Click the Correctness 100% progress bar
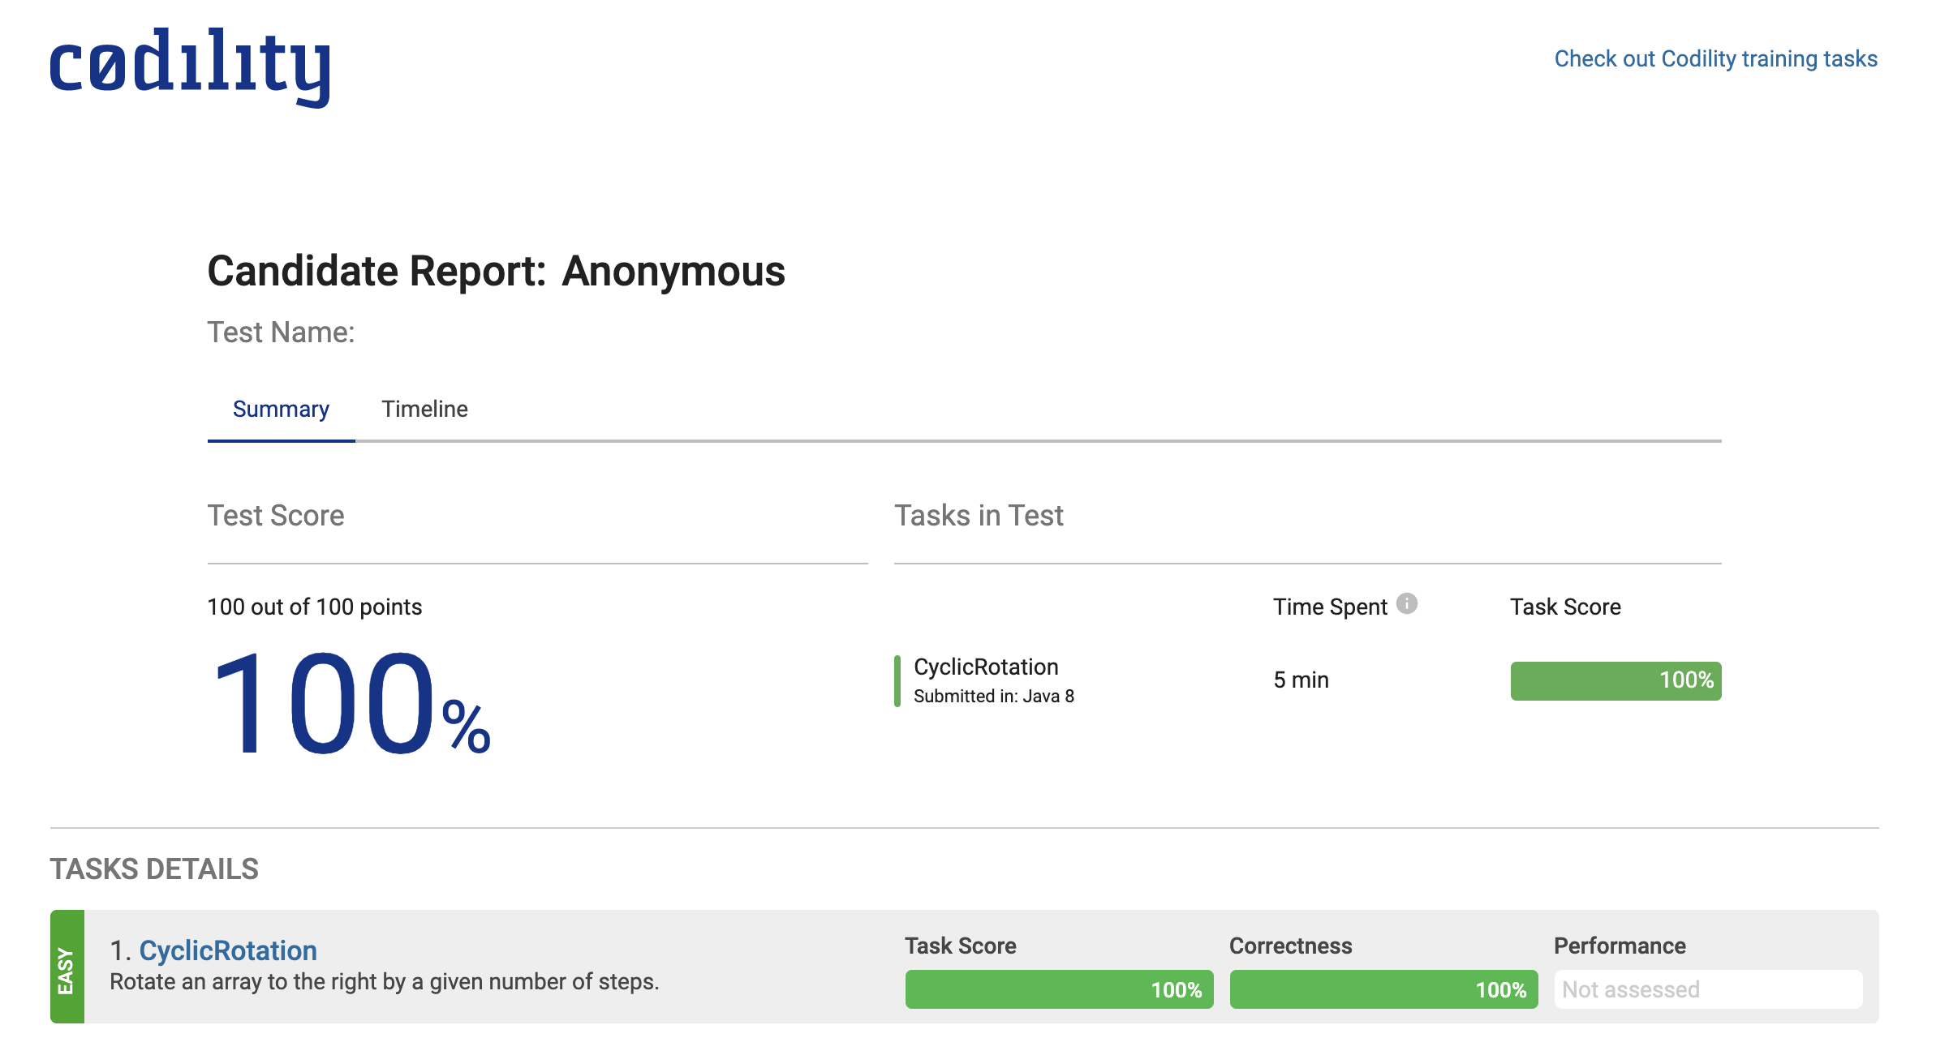 pyautogui.click(x=1383, y=989)
